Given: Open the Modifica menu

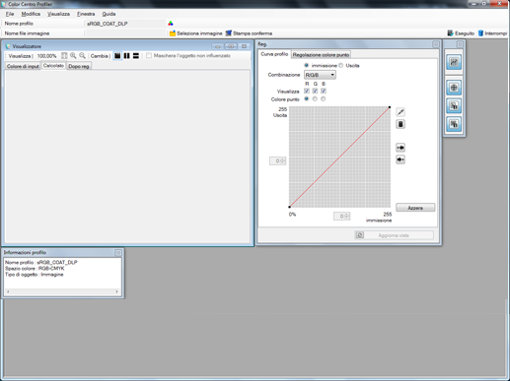Looking at the screenshot, I should (31, 14).
